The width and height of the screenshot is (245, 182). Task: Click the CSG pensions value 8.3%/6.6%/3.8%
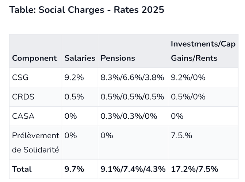click(132, 78)
